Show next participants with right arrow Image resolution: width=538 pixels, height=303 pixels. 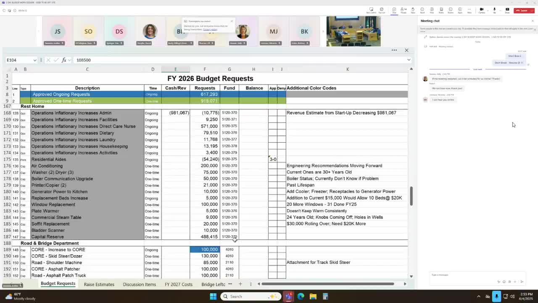323,32
